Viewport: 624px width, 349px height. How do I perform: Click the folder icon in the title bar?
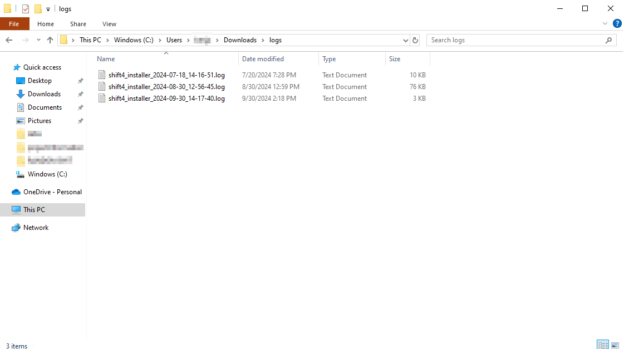pos(7,9)
